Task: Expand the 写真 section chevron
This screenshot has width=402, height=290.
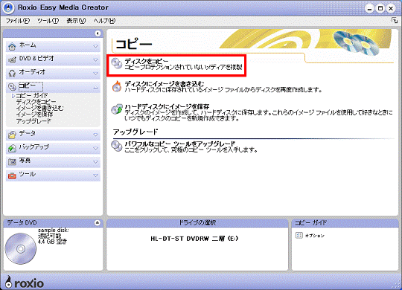Action: point(95,162)
